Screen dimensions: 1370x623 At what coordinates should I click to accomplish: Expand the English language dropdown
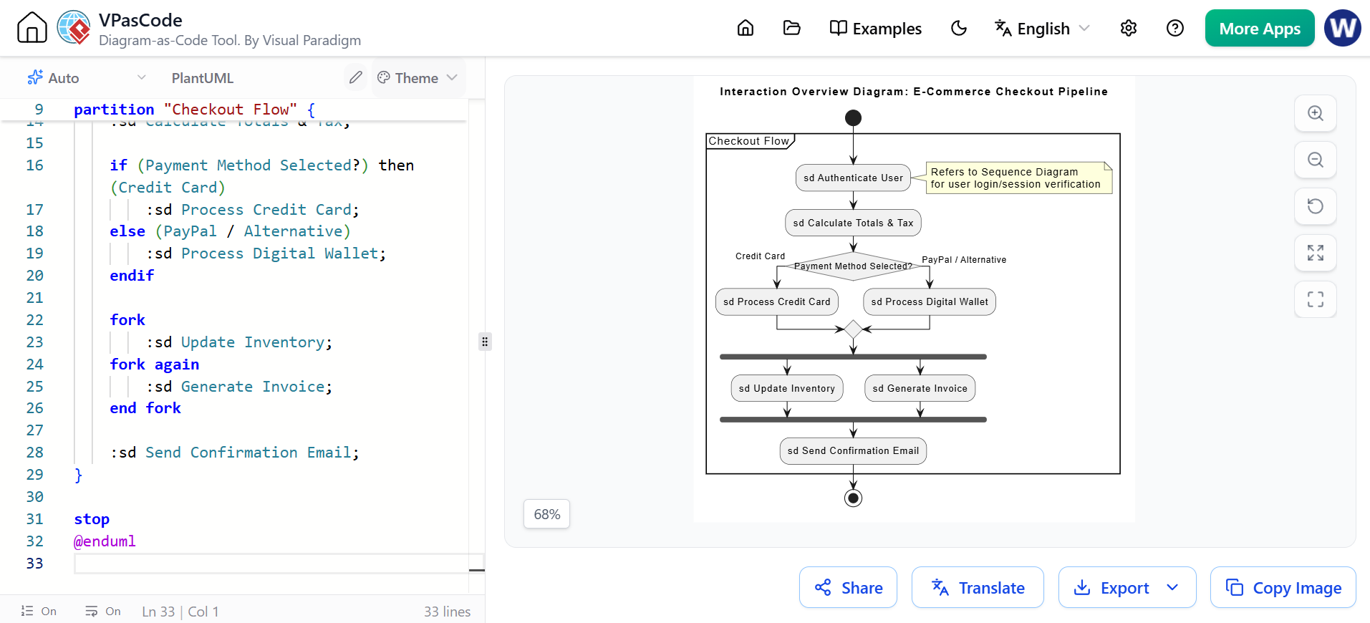(1042, 28)
